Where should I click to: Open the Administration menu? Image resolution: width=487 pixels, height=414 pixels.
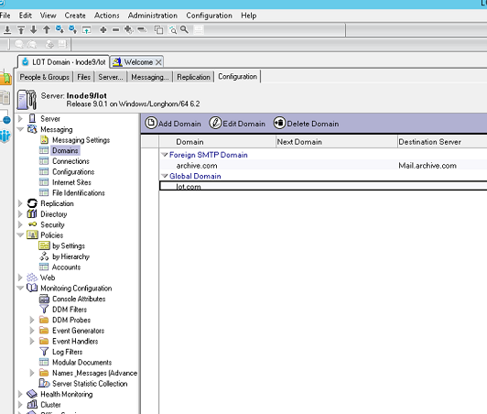[153, 16]
